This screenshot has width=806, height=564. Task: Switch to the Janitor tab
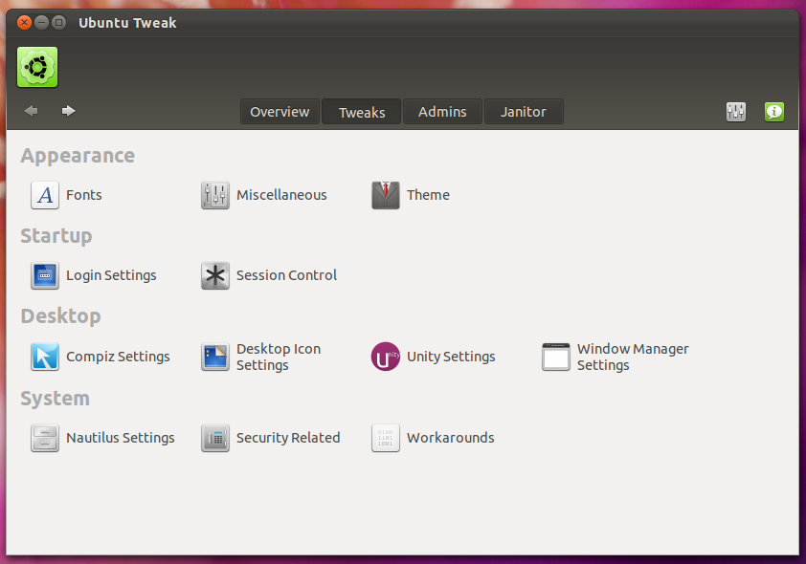524,111
